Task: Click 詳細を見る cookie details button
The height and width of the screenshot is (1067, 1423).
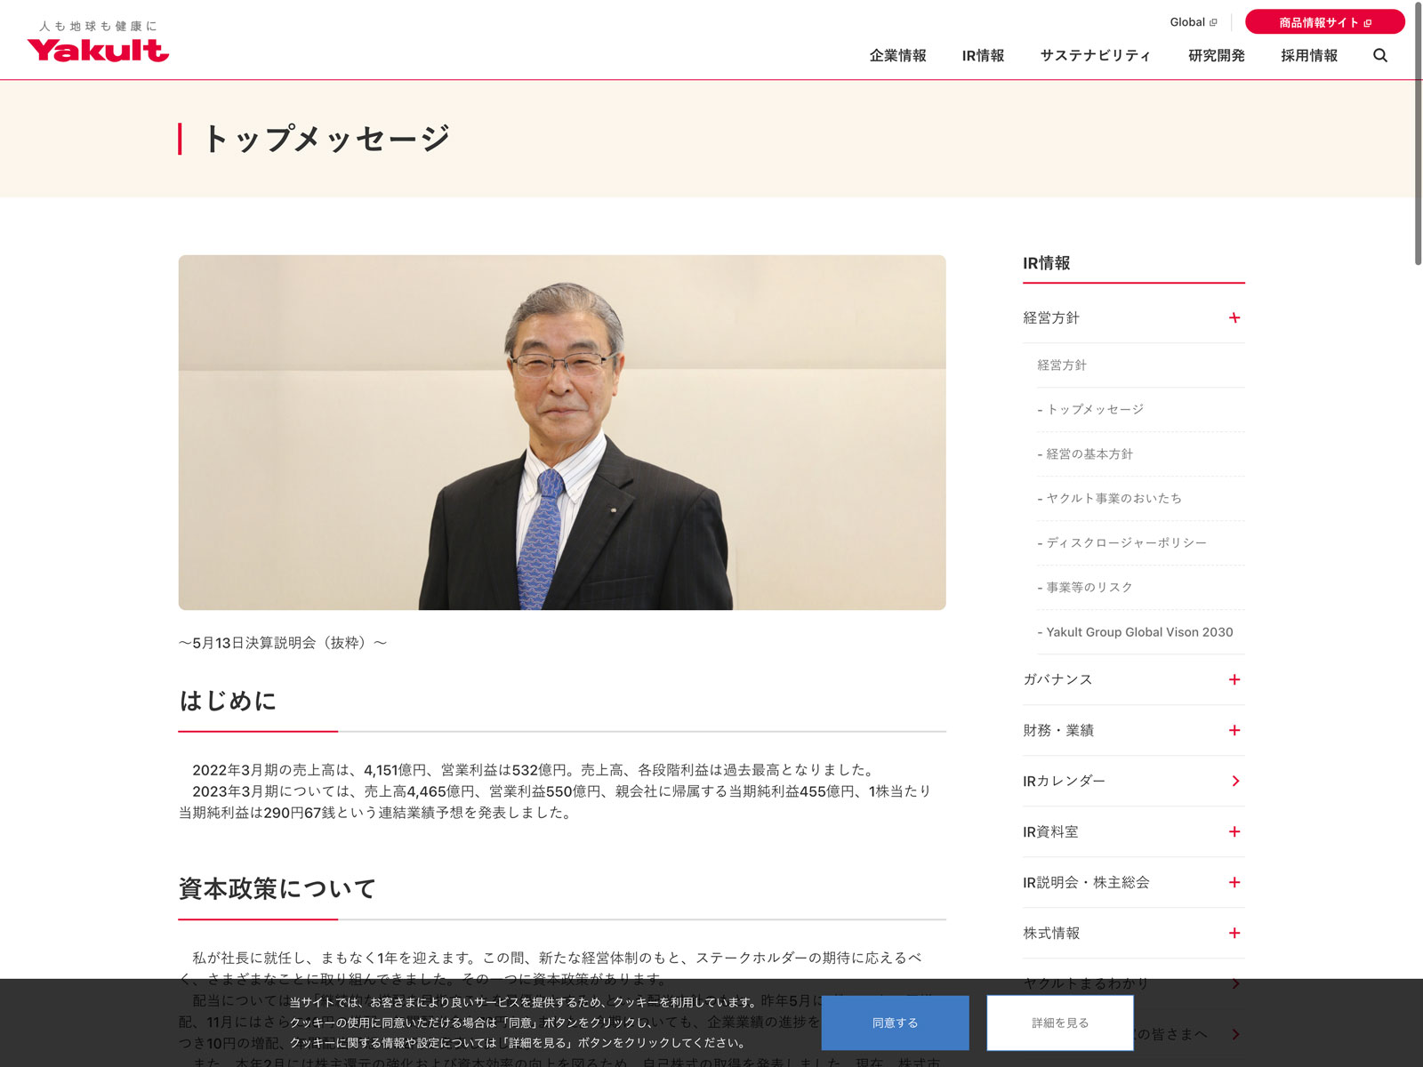Action: (x=1059, y=1023)
